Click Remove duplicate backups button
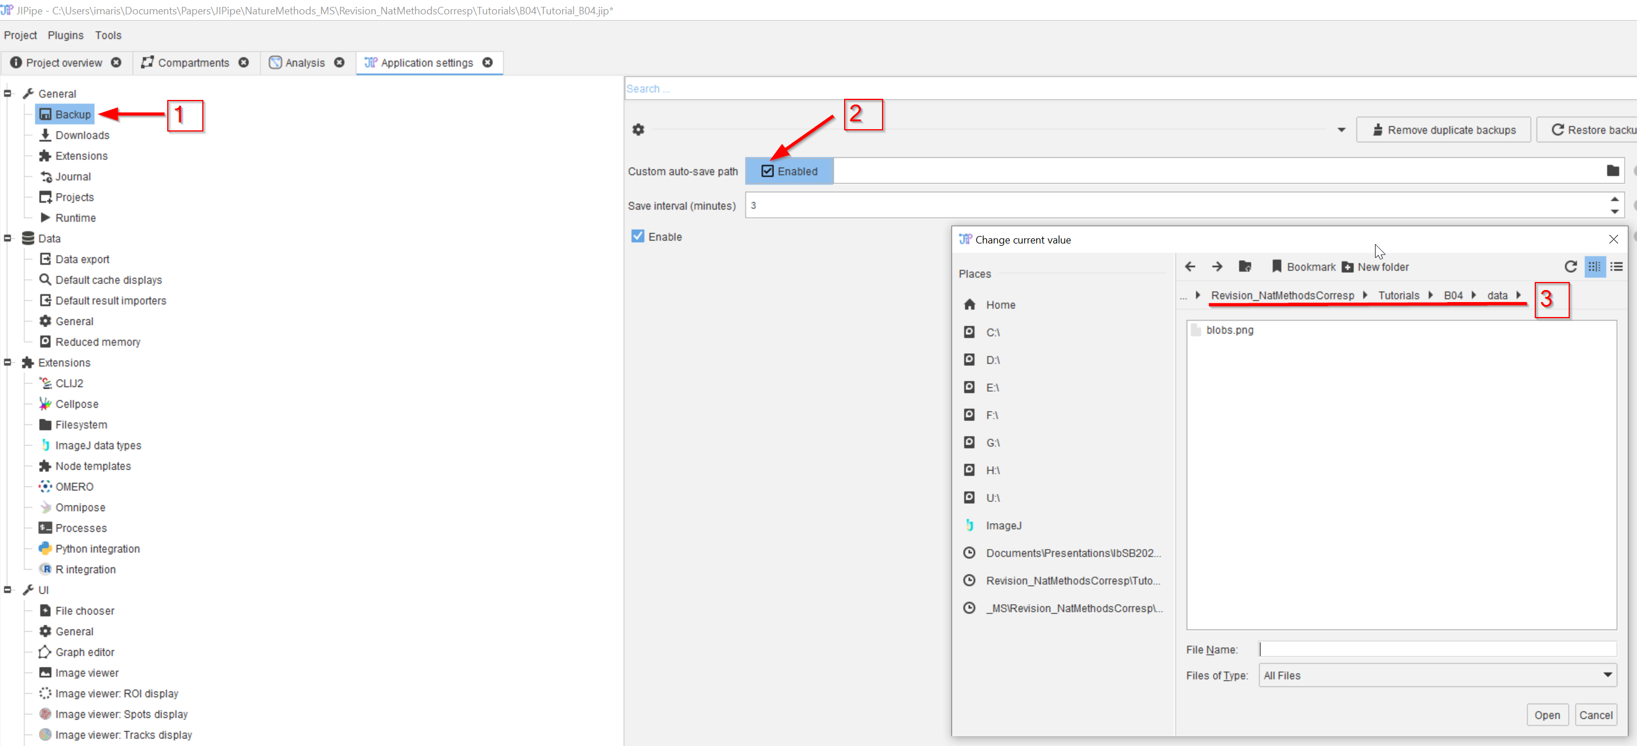 click(x=1444, y=130)
